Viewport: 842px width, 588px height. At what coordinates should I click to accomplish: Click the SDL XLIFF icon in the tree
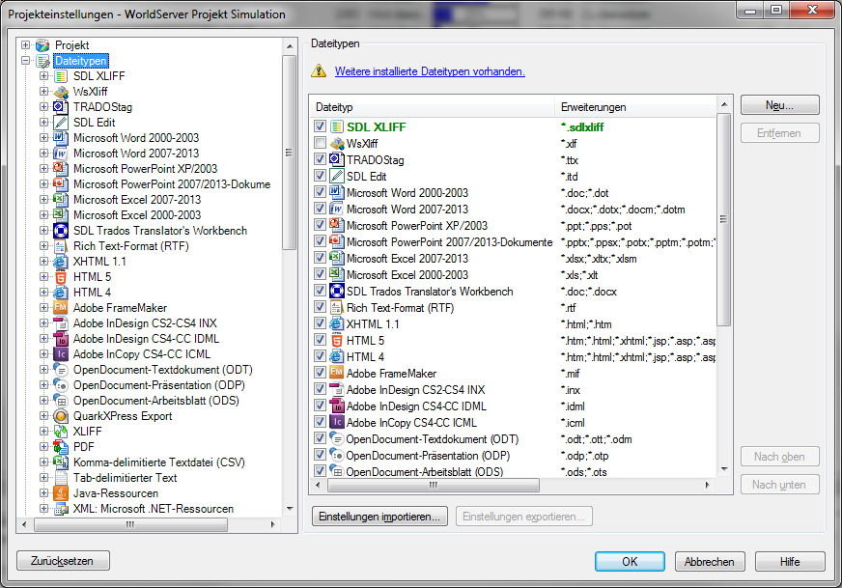61,76
